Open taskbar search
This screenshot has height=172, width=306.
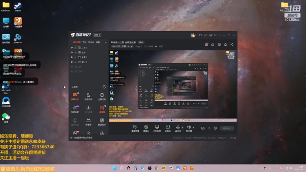(122, 168)
